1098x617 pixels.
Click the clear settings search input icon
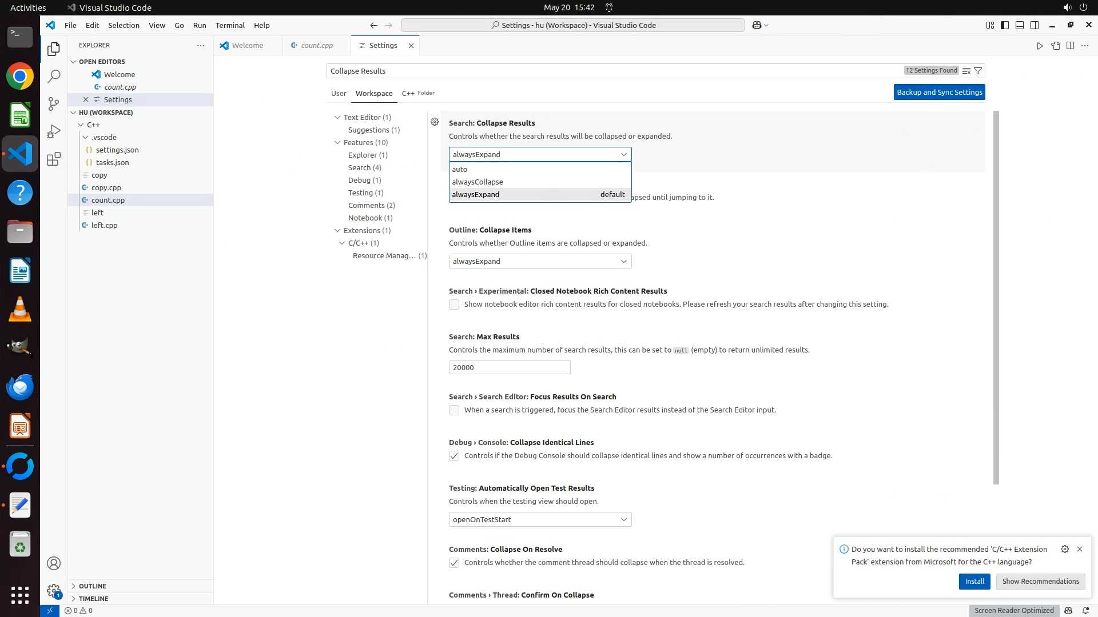966,71
